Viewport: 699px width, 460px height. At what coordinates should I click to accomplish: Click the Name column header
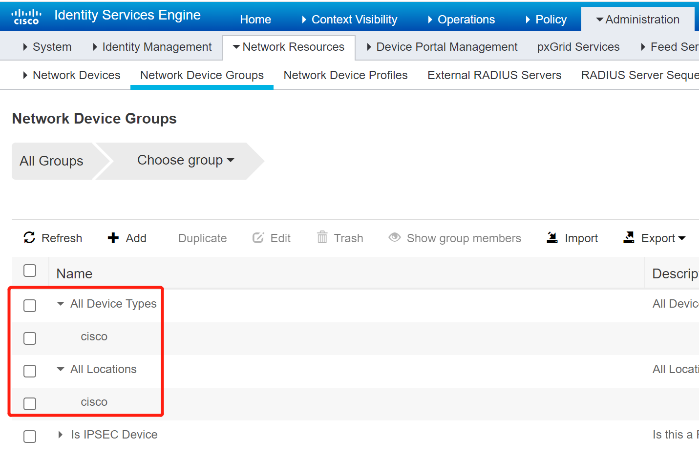[x=74, y=273]
